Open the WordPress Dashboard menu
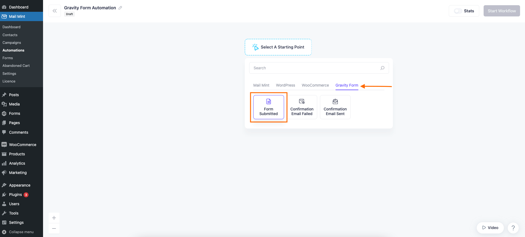 tap(21, 7)
